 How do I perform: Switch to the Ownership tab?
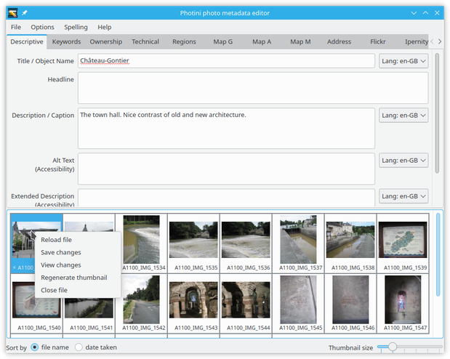coord(106,41)
